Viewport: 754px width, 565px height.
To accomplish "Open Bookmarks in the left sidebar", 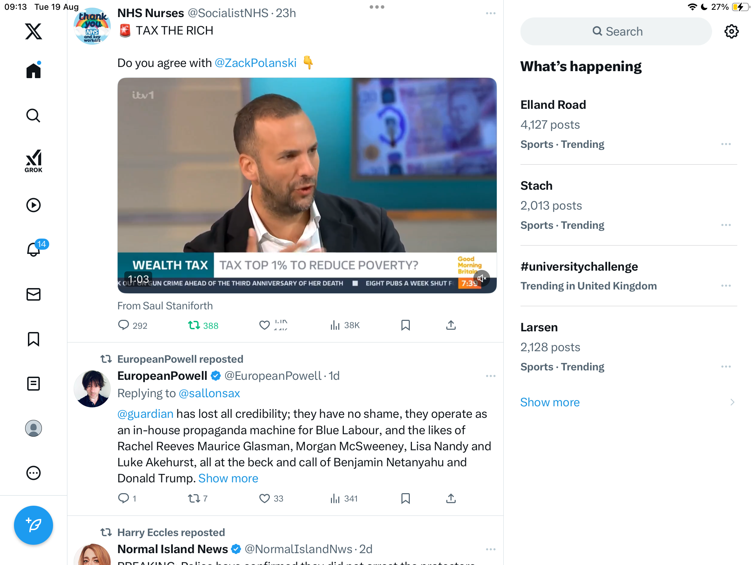I will pos(34,339).
